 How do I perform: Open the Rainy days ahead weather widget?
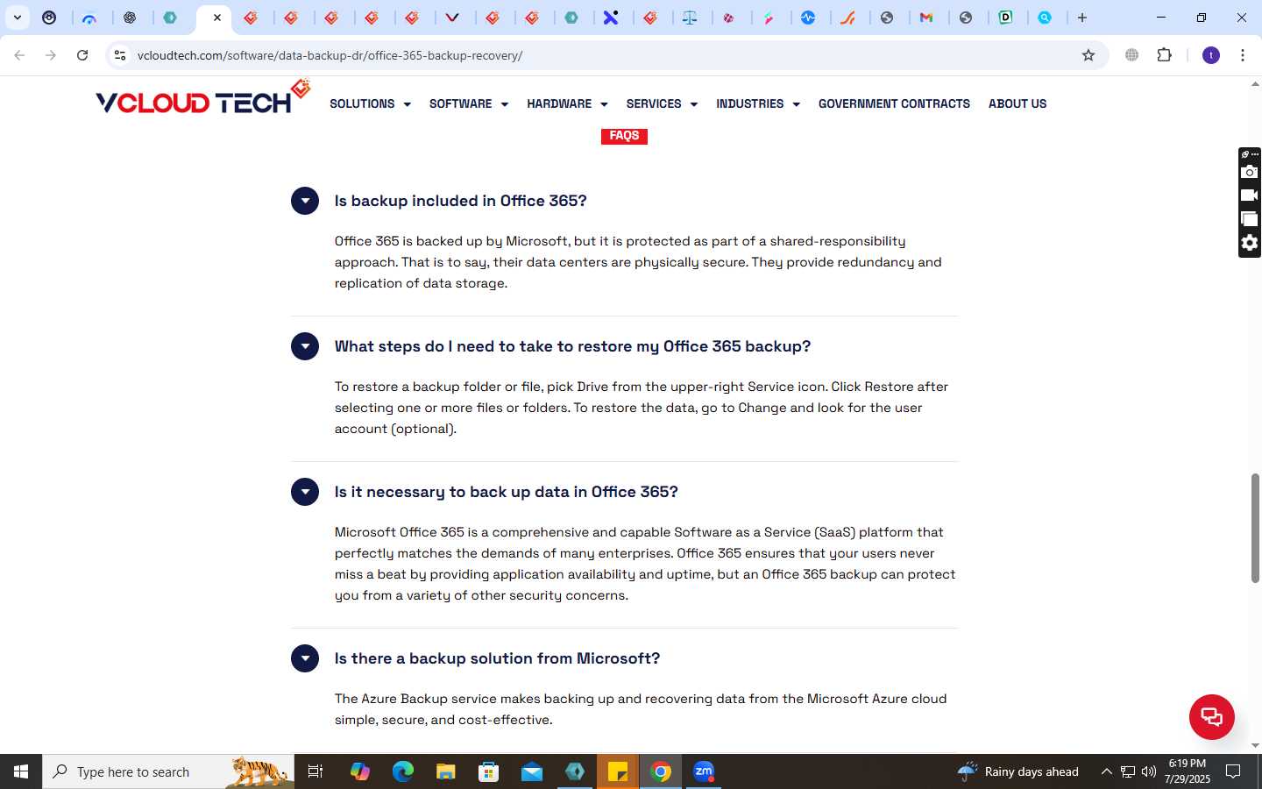pyautogui.click(x=1018, y=771)
